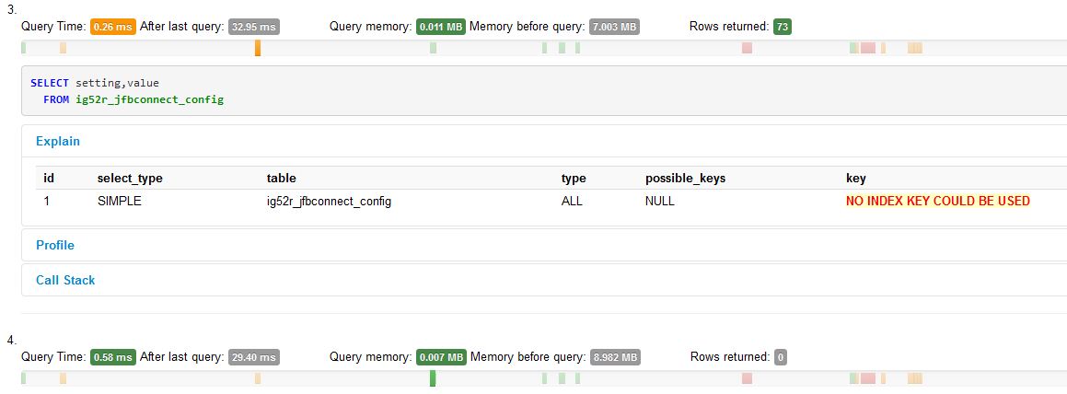Image resolution: width=1067 pixels, height=394 pixels.
Task: Click the ig52r_jfbconnect_config table name in SQL
Action: pos(150,99)
